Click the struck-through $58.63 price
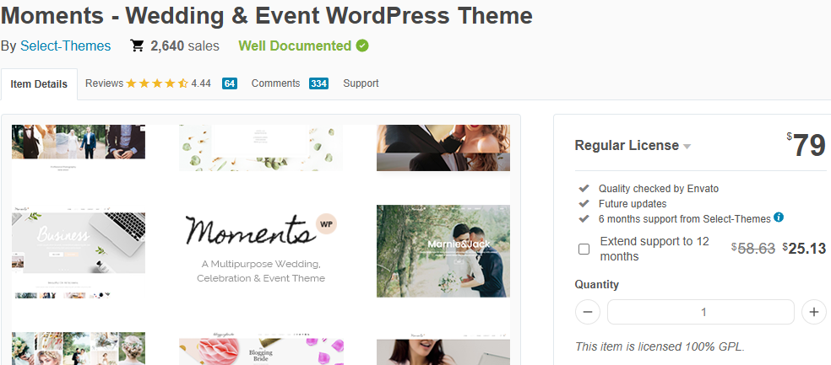Image resolution: width=831 pixels, height=365 pixels. click(753, 248)
